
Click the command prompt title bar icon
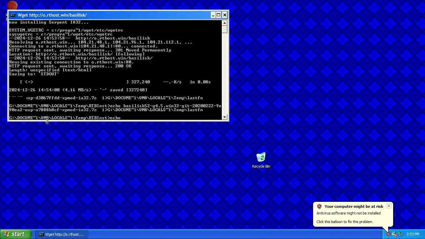13,15
